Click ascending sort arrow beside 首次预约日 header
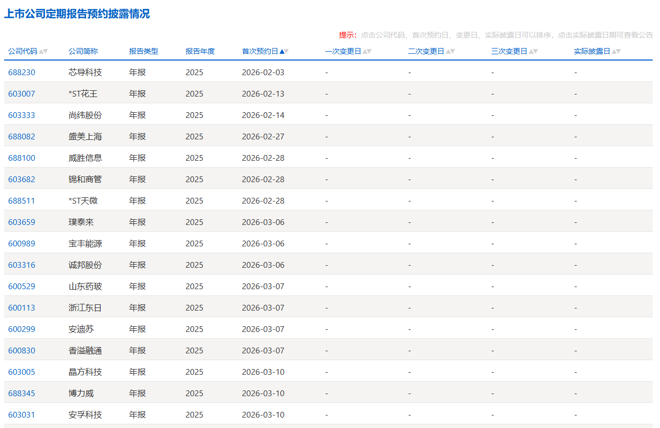 282,50
